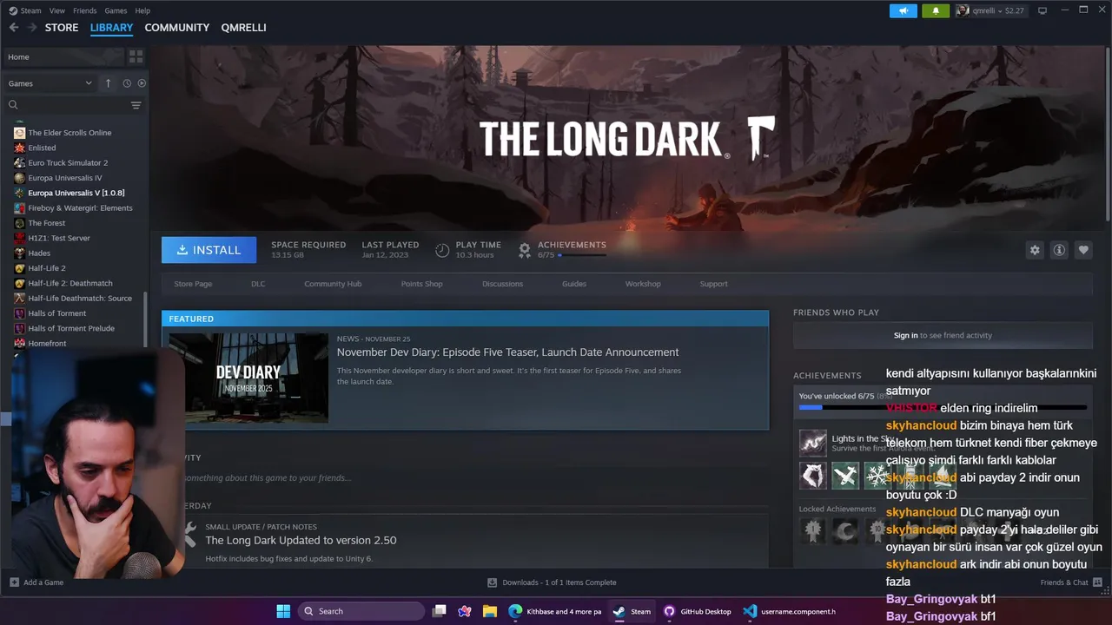Screen dimensions: 1112x625
Task: Go to the COMMUNITY tab
Action: tap(177, 28)
